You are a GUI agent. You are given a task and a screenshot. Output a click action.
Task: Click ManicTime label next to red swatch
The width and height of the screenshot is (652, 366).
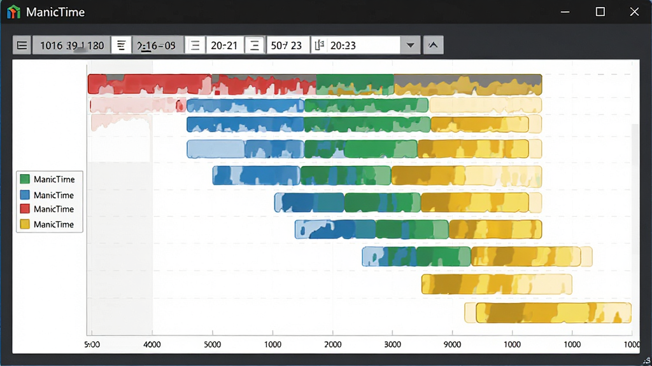[x=53, y=208]
